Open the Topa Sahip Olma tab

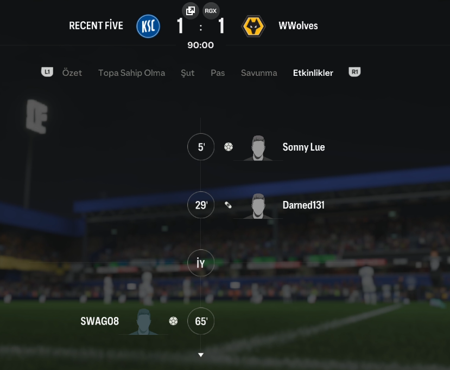pos(132,73)
